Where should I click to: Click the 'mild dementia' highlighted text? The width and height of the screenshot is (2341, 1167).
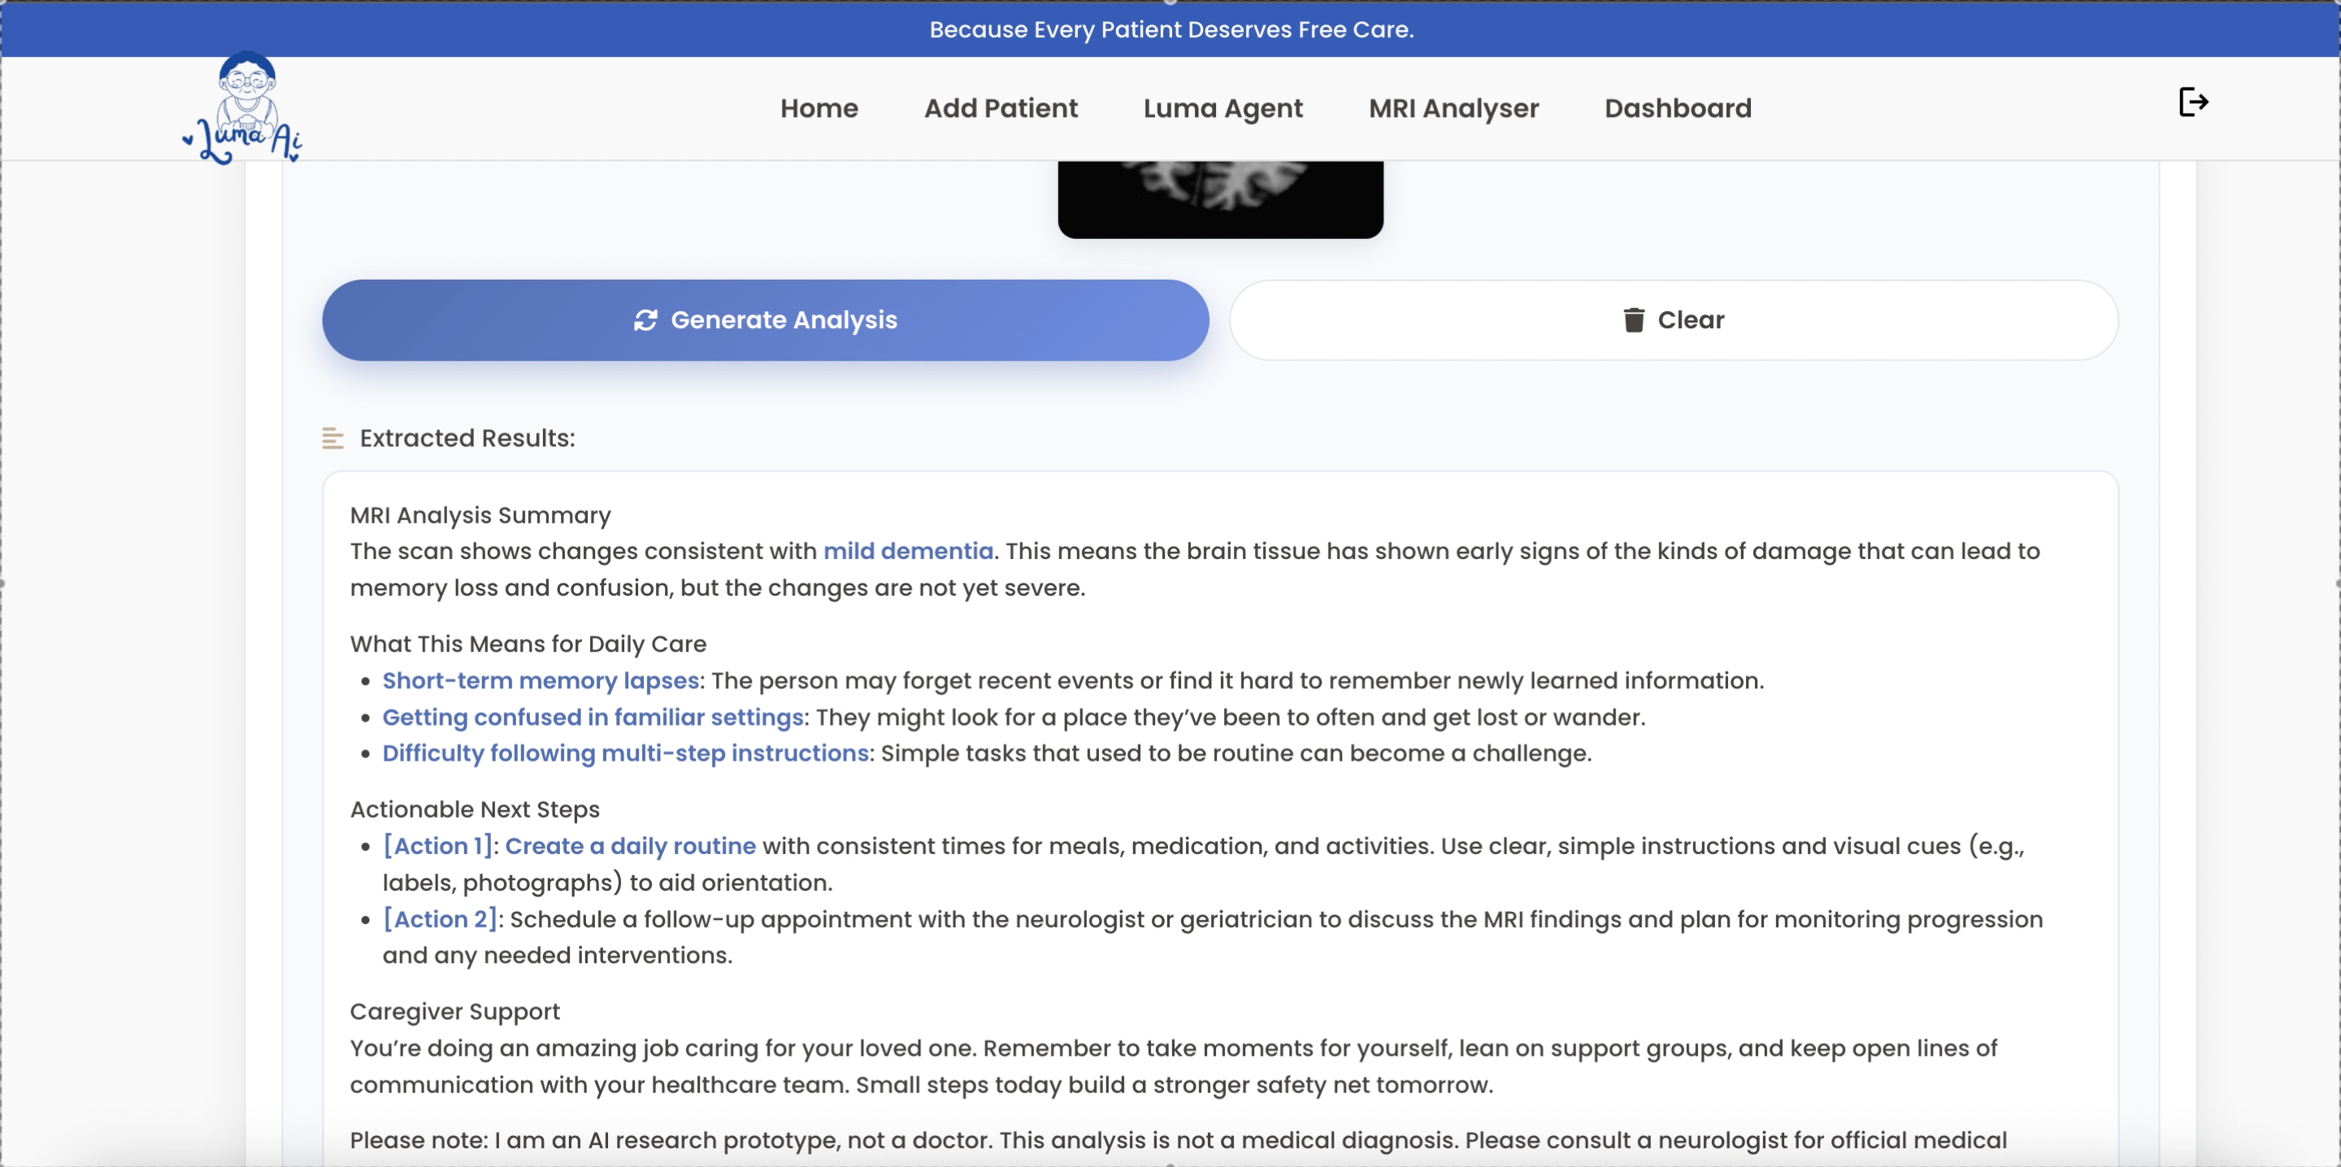tap(907, 551)
